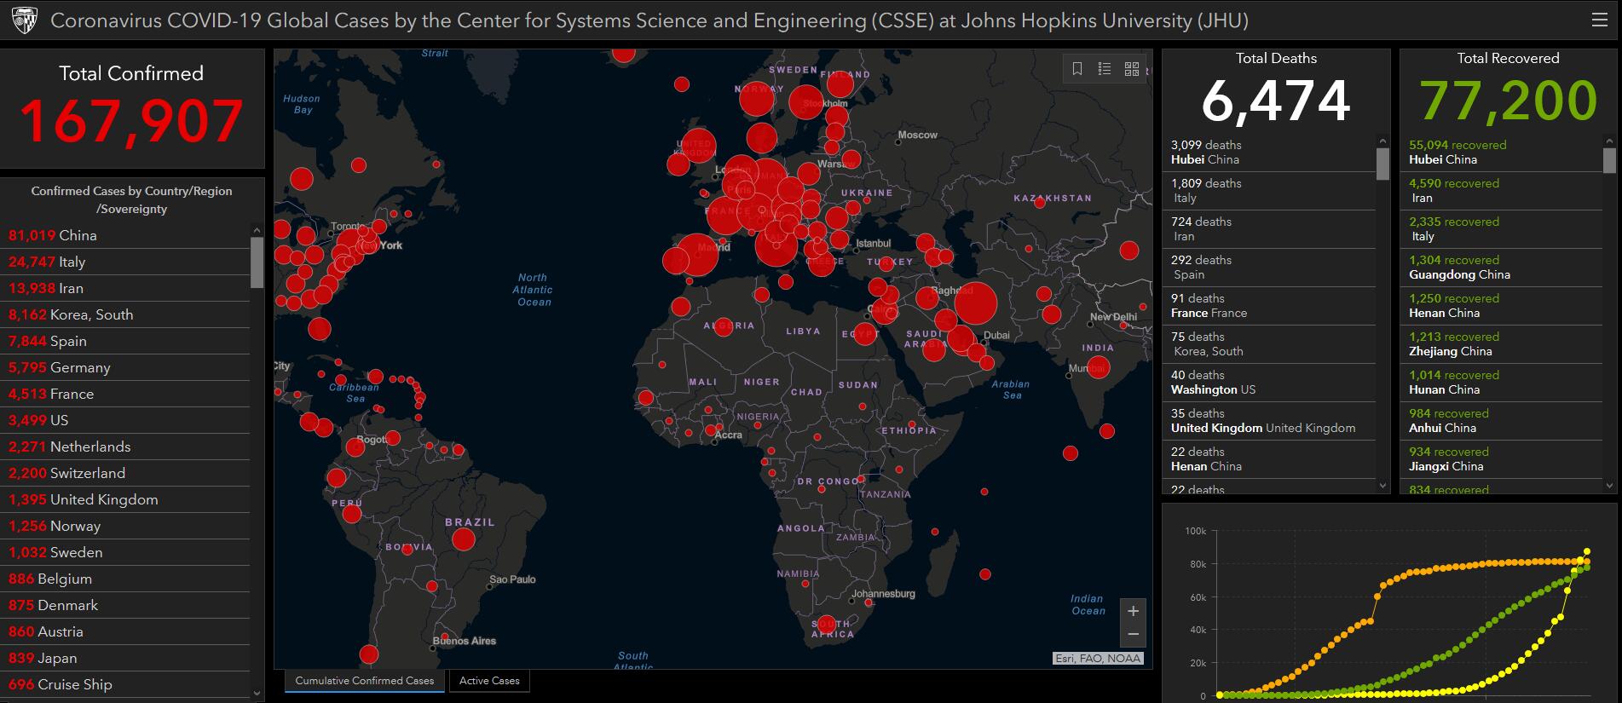
Task: Select Italy with 2,335 recovered
Action: tap(1501, 229)
